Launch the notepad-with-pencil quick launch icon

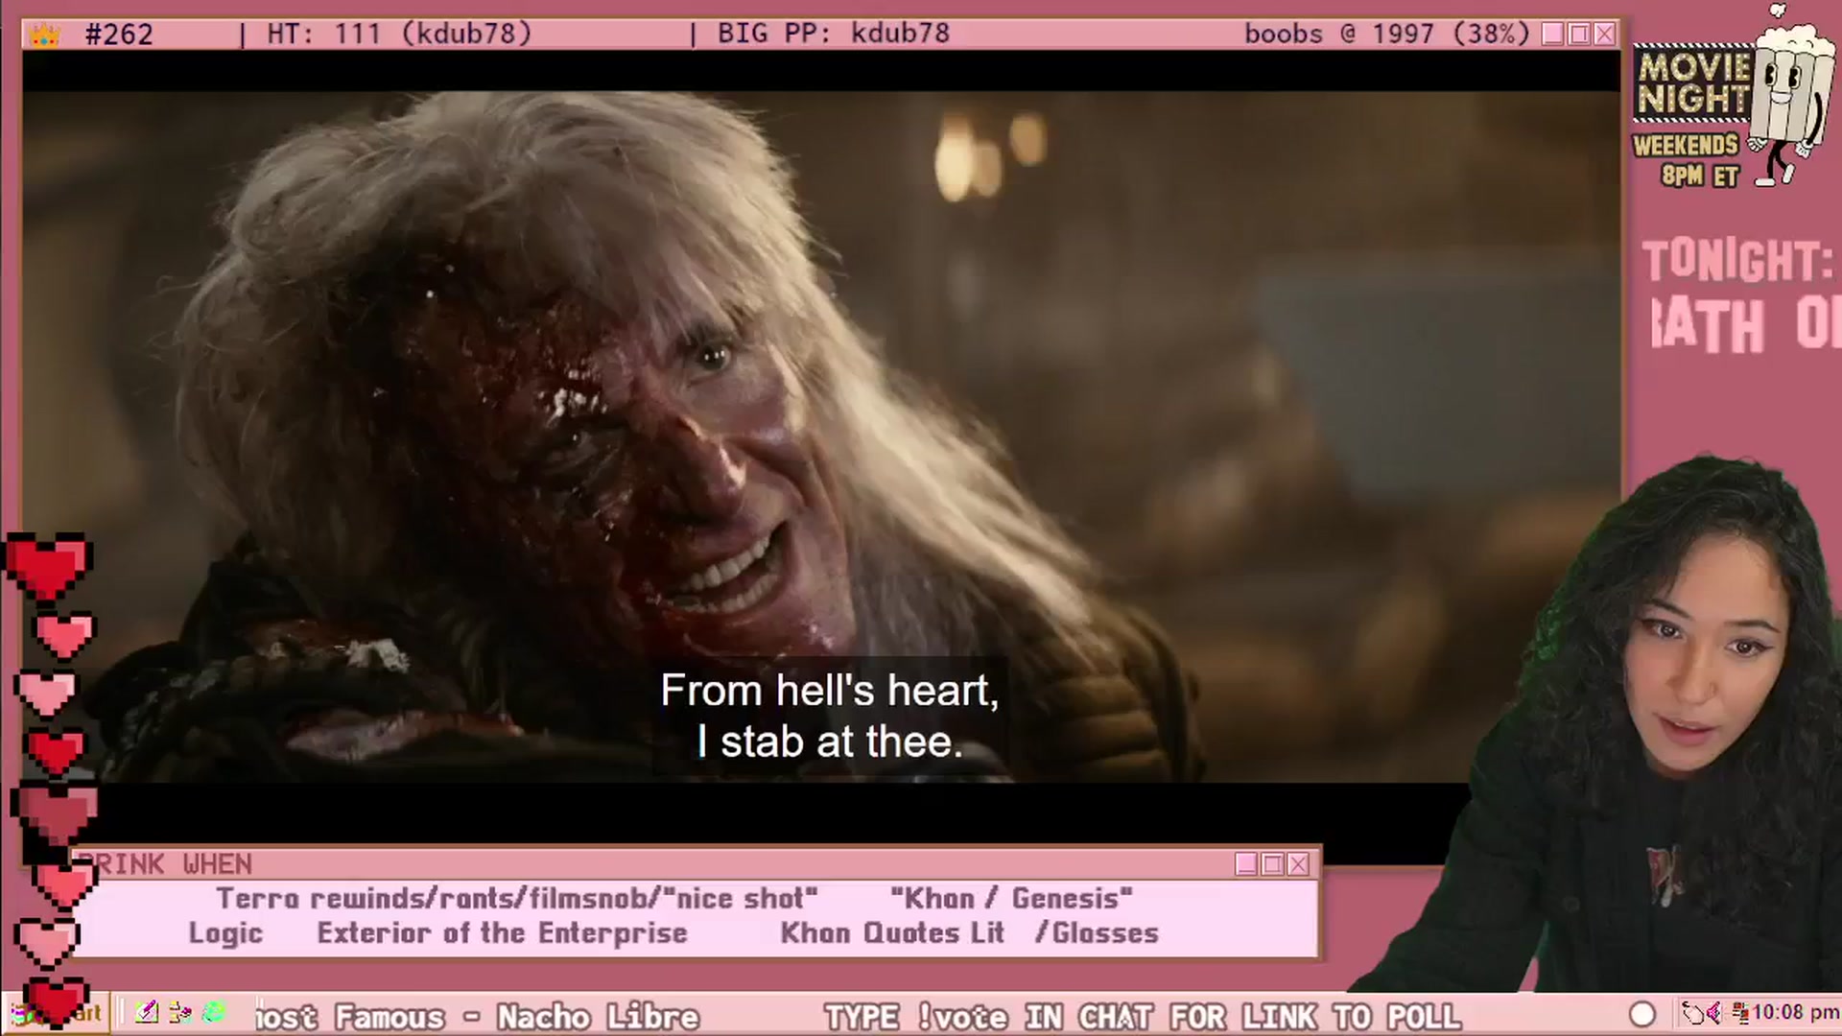pyautogui.click(x=147, y=1012)
